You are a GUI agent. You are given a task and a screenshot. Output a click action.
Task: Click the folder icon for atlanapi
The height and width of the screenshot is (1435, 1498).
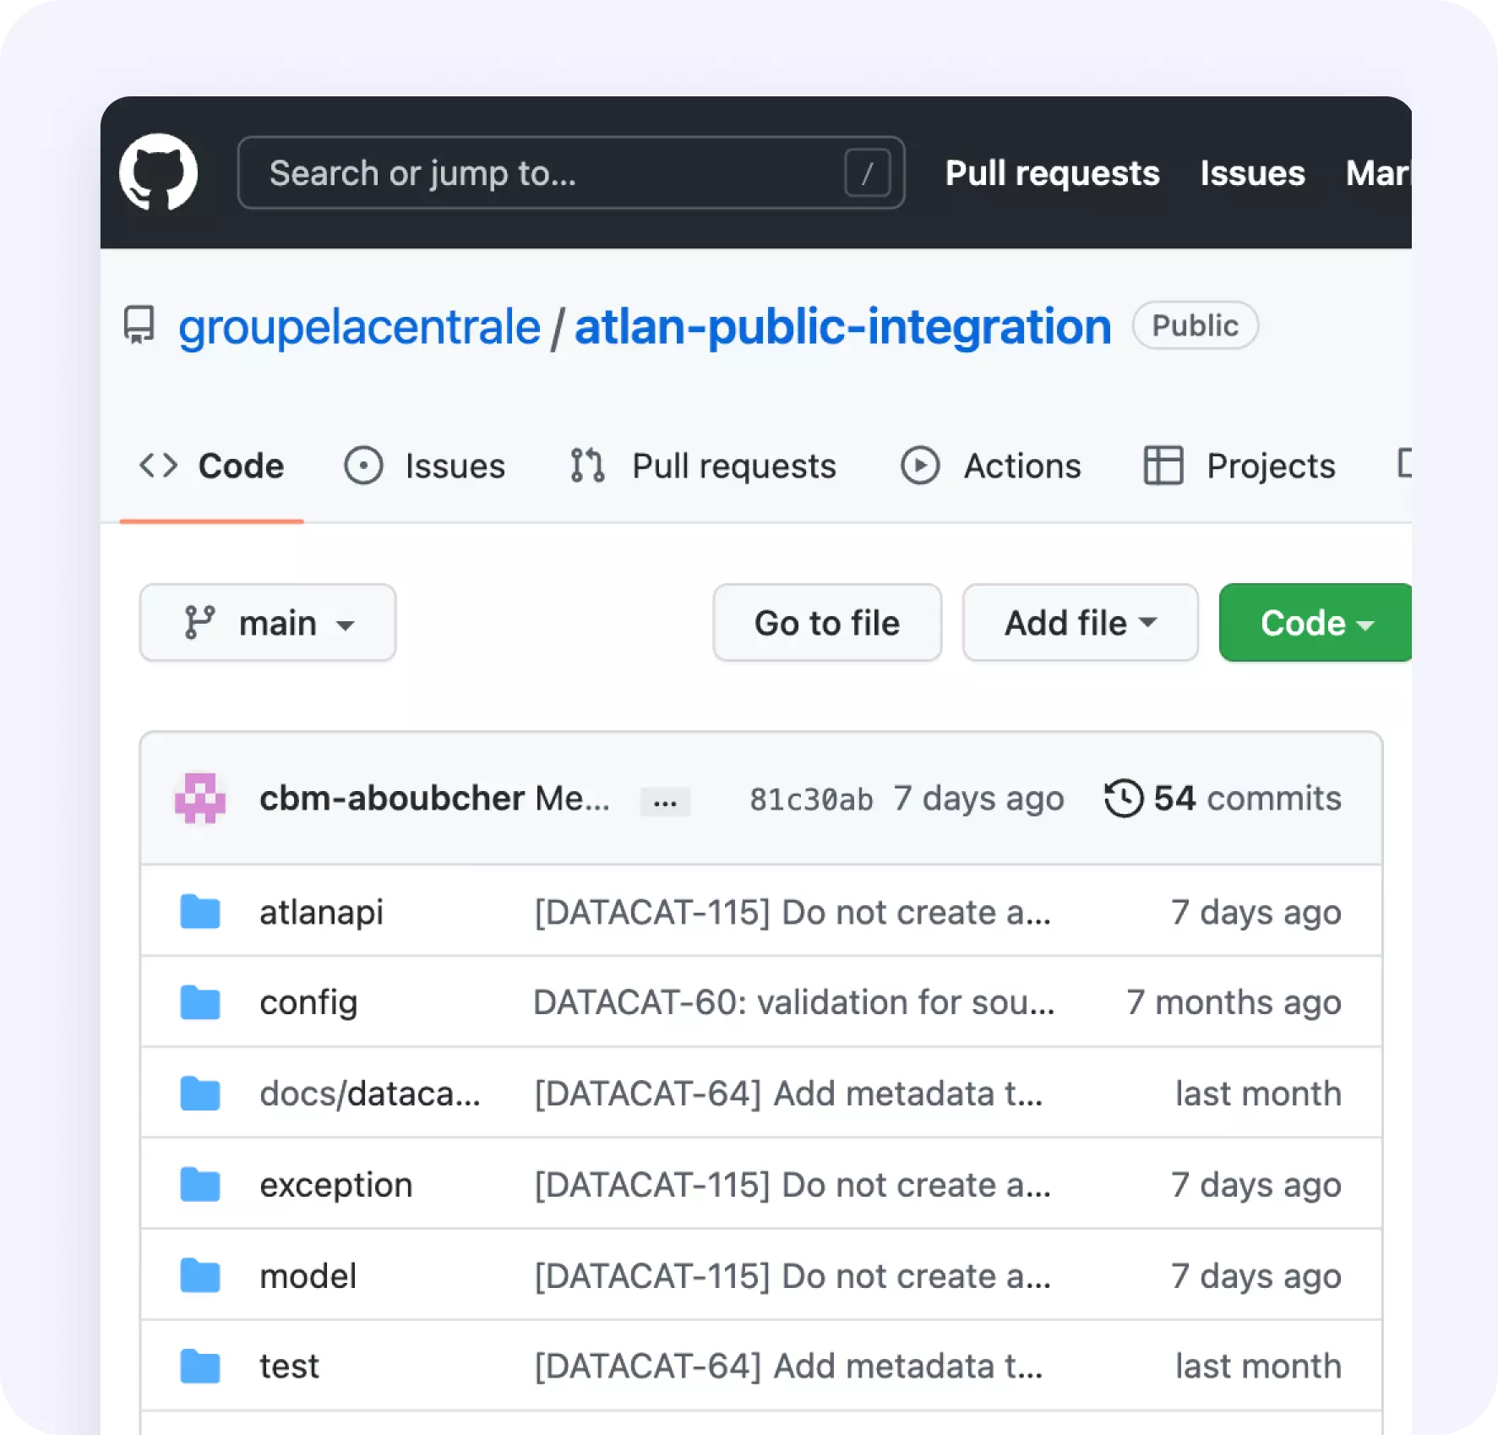pyautogui.click(x=200, y=912)
